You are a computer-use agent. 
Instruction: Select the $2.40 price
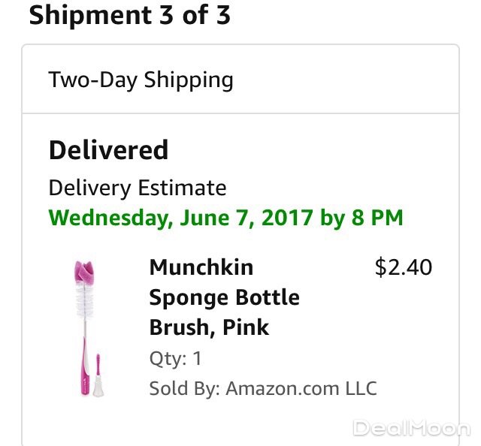click(404, 267)
